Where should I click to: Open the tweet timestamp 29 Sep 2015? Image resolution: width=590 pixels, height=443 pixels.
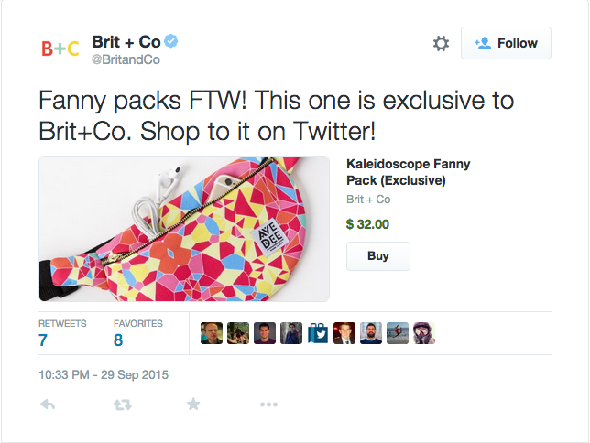104,374
